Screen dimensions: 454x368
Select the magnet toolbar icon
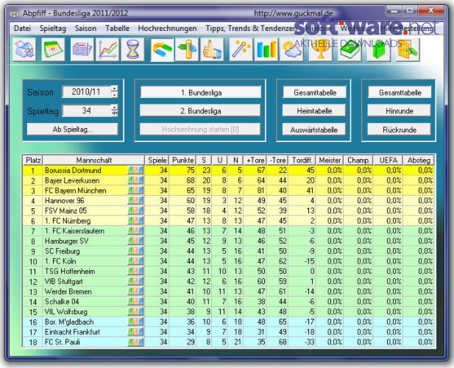click(162, 49)
